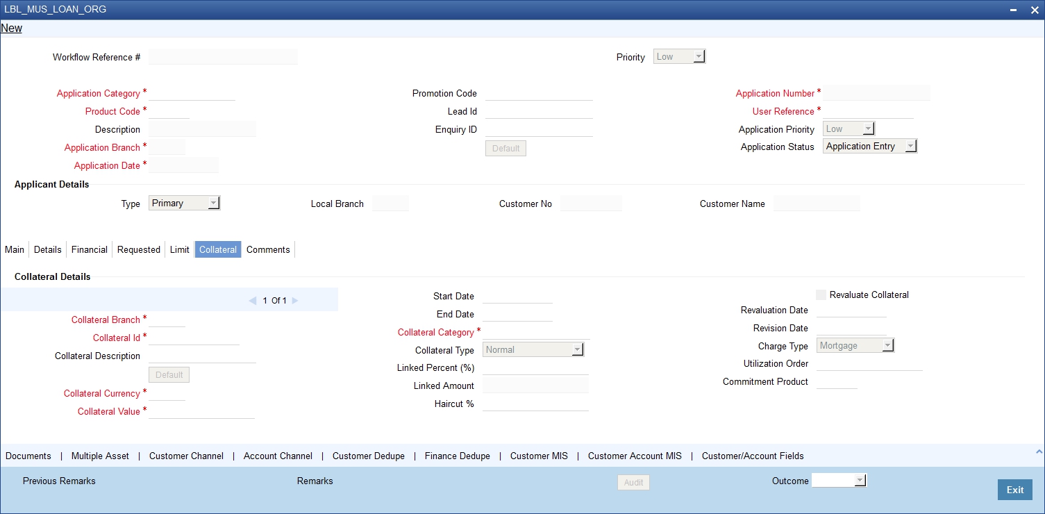Image resolution: width=1045 pixels, height=514 pixels.
Task: Open the Account Channel link
Action: click(278, 456)
